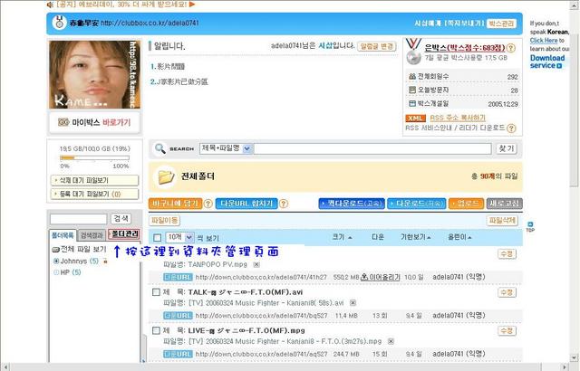Switch to the 검색결과 tab
This screenshot has width=580, height=371.
(92, 235)
